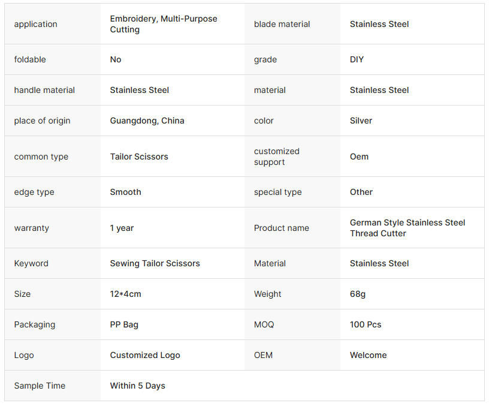
Task: Click the 'application' attribute label
Action: coord(36,25)
